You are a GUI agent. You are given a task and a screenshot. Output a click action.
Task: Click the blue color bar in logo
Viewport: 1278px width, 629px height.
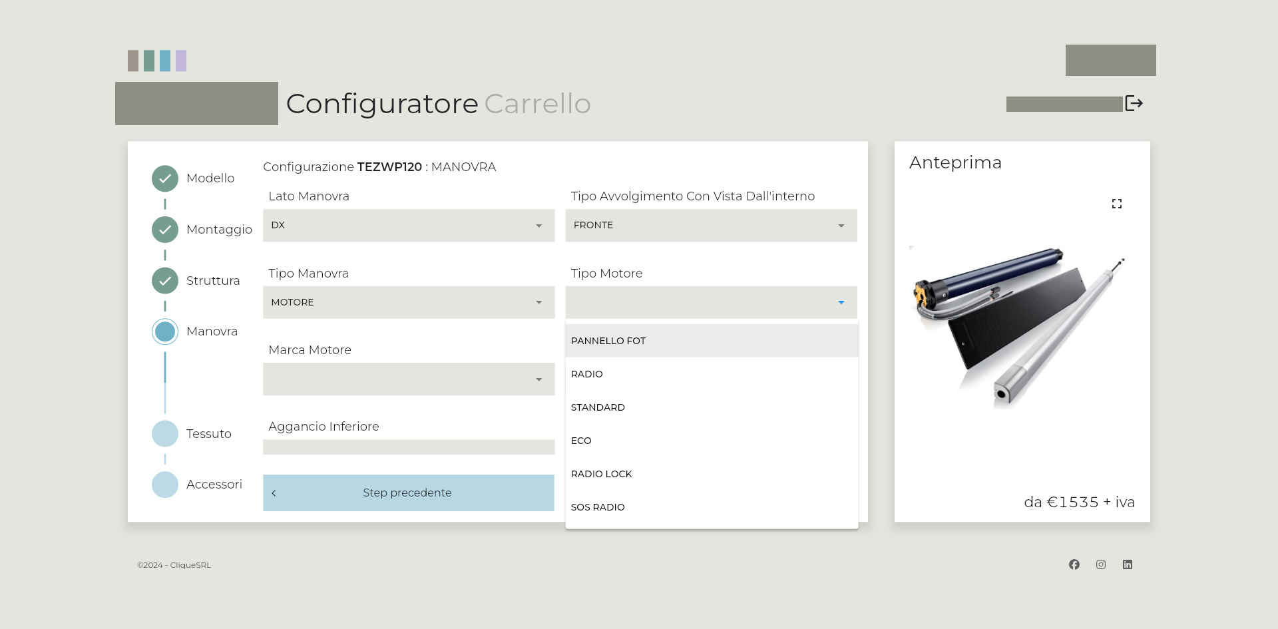click(165, 61)
